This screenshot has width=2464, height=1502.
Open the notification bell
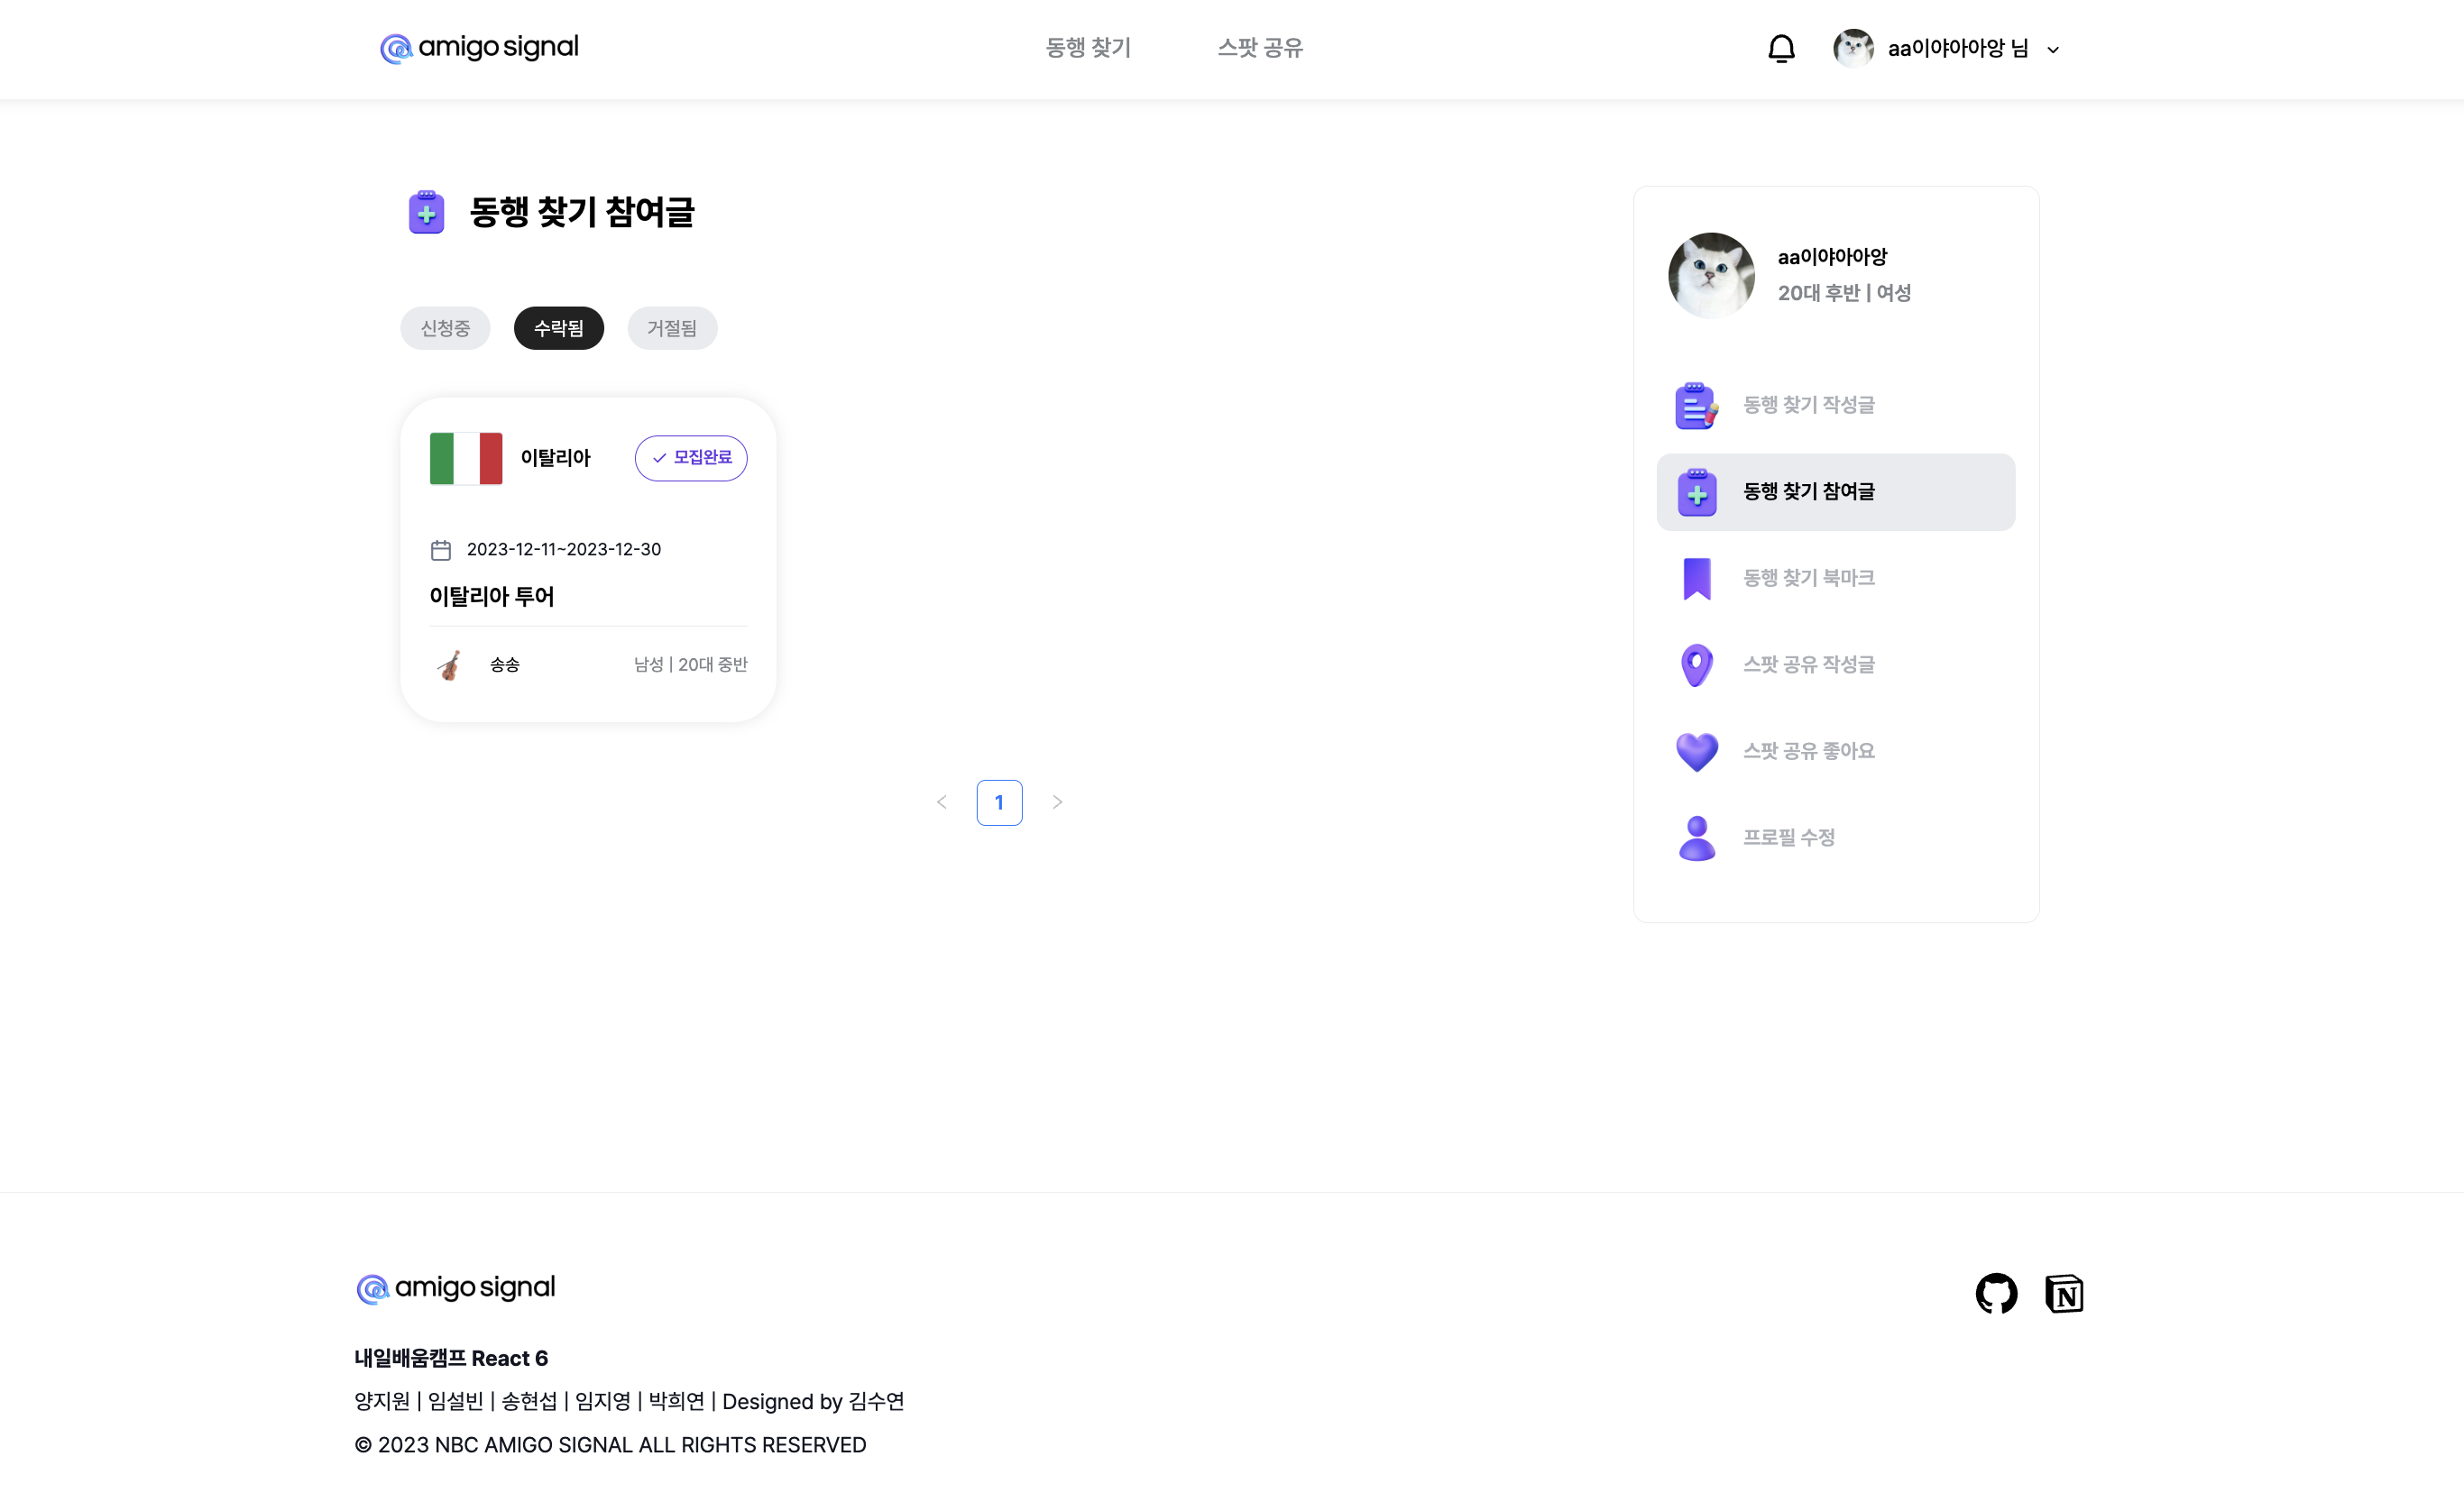click(x=1782, y=48)
